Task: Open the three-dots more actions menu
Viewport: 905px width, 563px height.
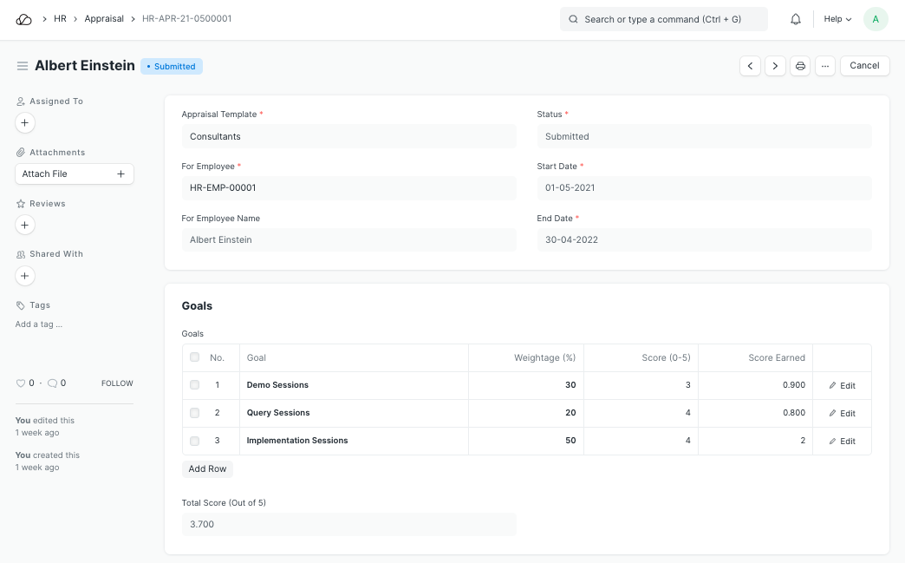Action: click(x=825, y=66)
